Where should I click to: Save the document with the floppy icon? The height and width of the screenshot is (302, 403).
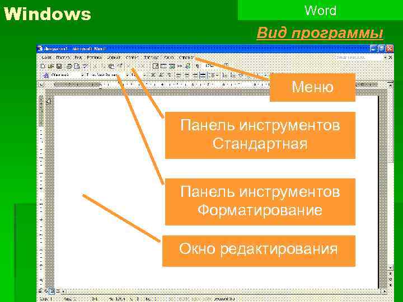59,66
